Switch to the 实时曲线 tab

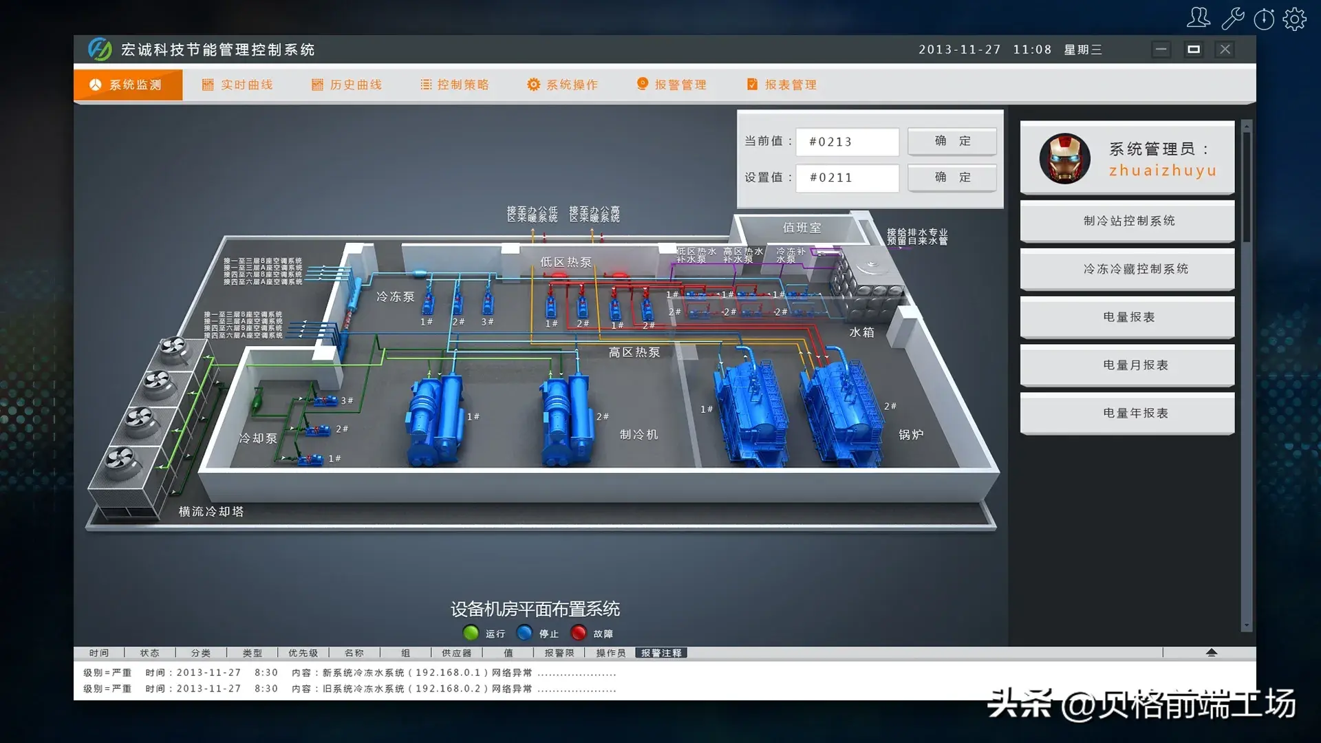pos(237,85)
